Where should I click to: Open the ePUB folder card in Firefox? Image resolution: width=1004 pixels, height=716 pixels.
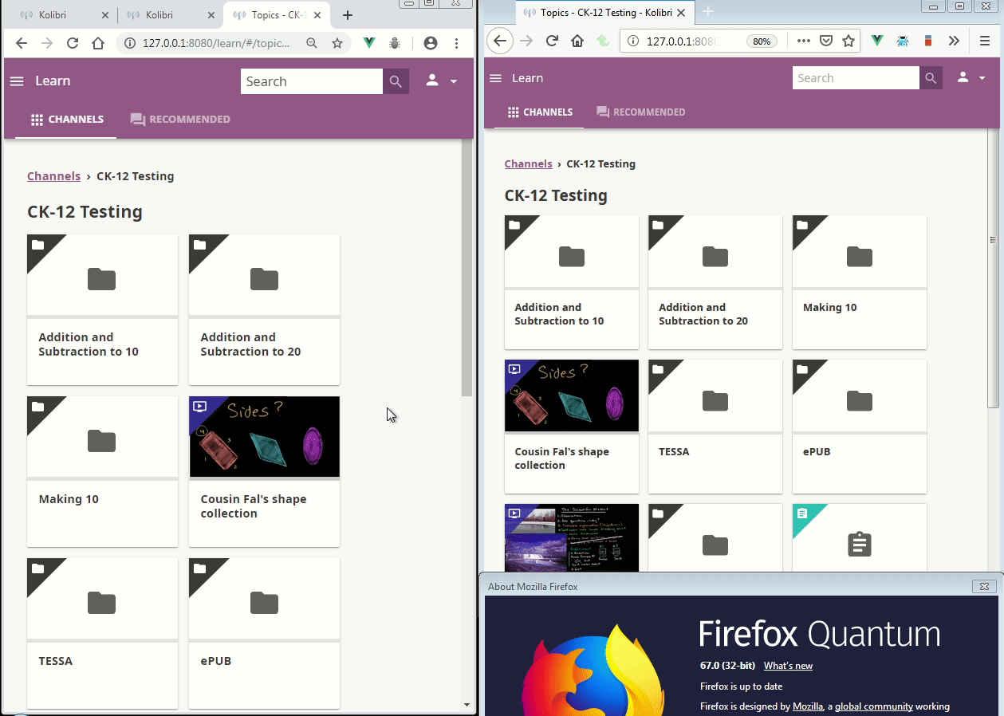tap(860, 427)
